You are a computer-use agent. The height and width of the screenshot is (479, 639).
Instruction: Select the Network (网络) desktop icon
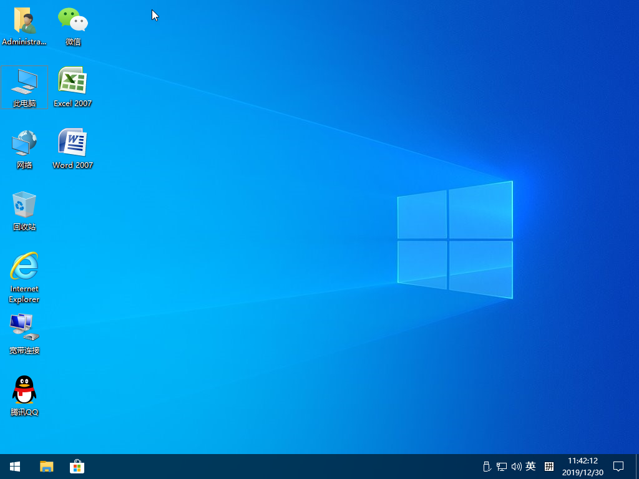[x=24, y=149]
